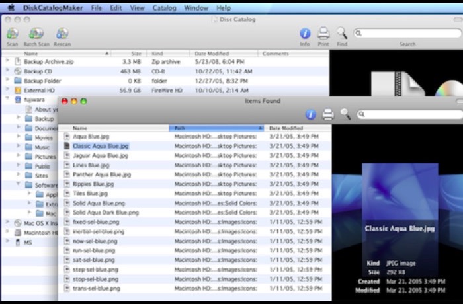
Task: Select 'fixed-sel-blue.png' in results
Action: pyautogui.click(x=96, y=222)
